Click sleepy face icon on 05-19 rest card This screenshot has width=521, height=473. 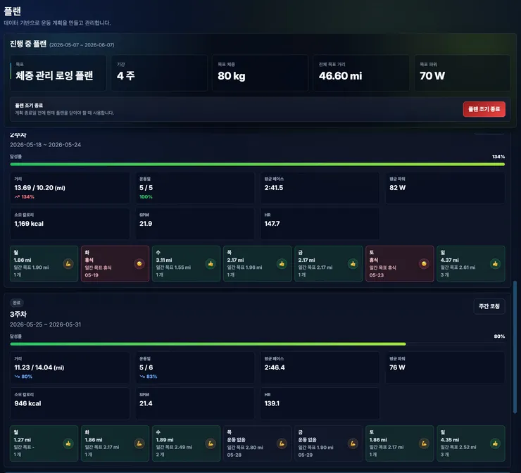[139, 264]
